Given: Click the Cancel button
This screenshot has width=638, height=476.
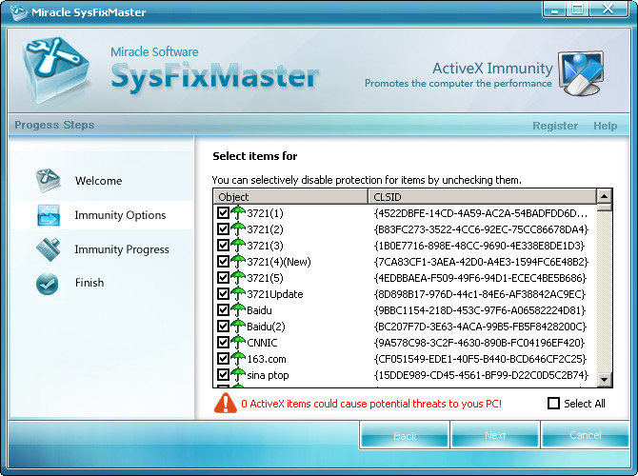Looking at the screenshot, I should 585,435.
